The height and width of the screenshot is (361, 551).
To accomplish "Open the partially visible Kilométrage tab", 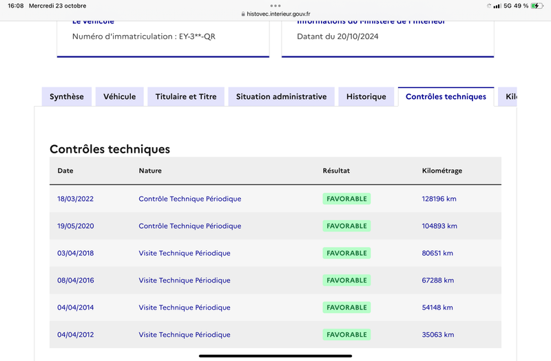I will tap(508, 96).
